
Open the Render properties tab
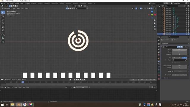point(159,44)
